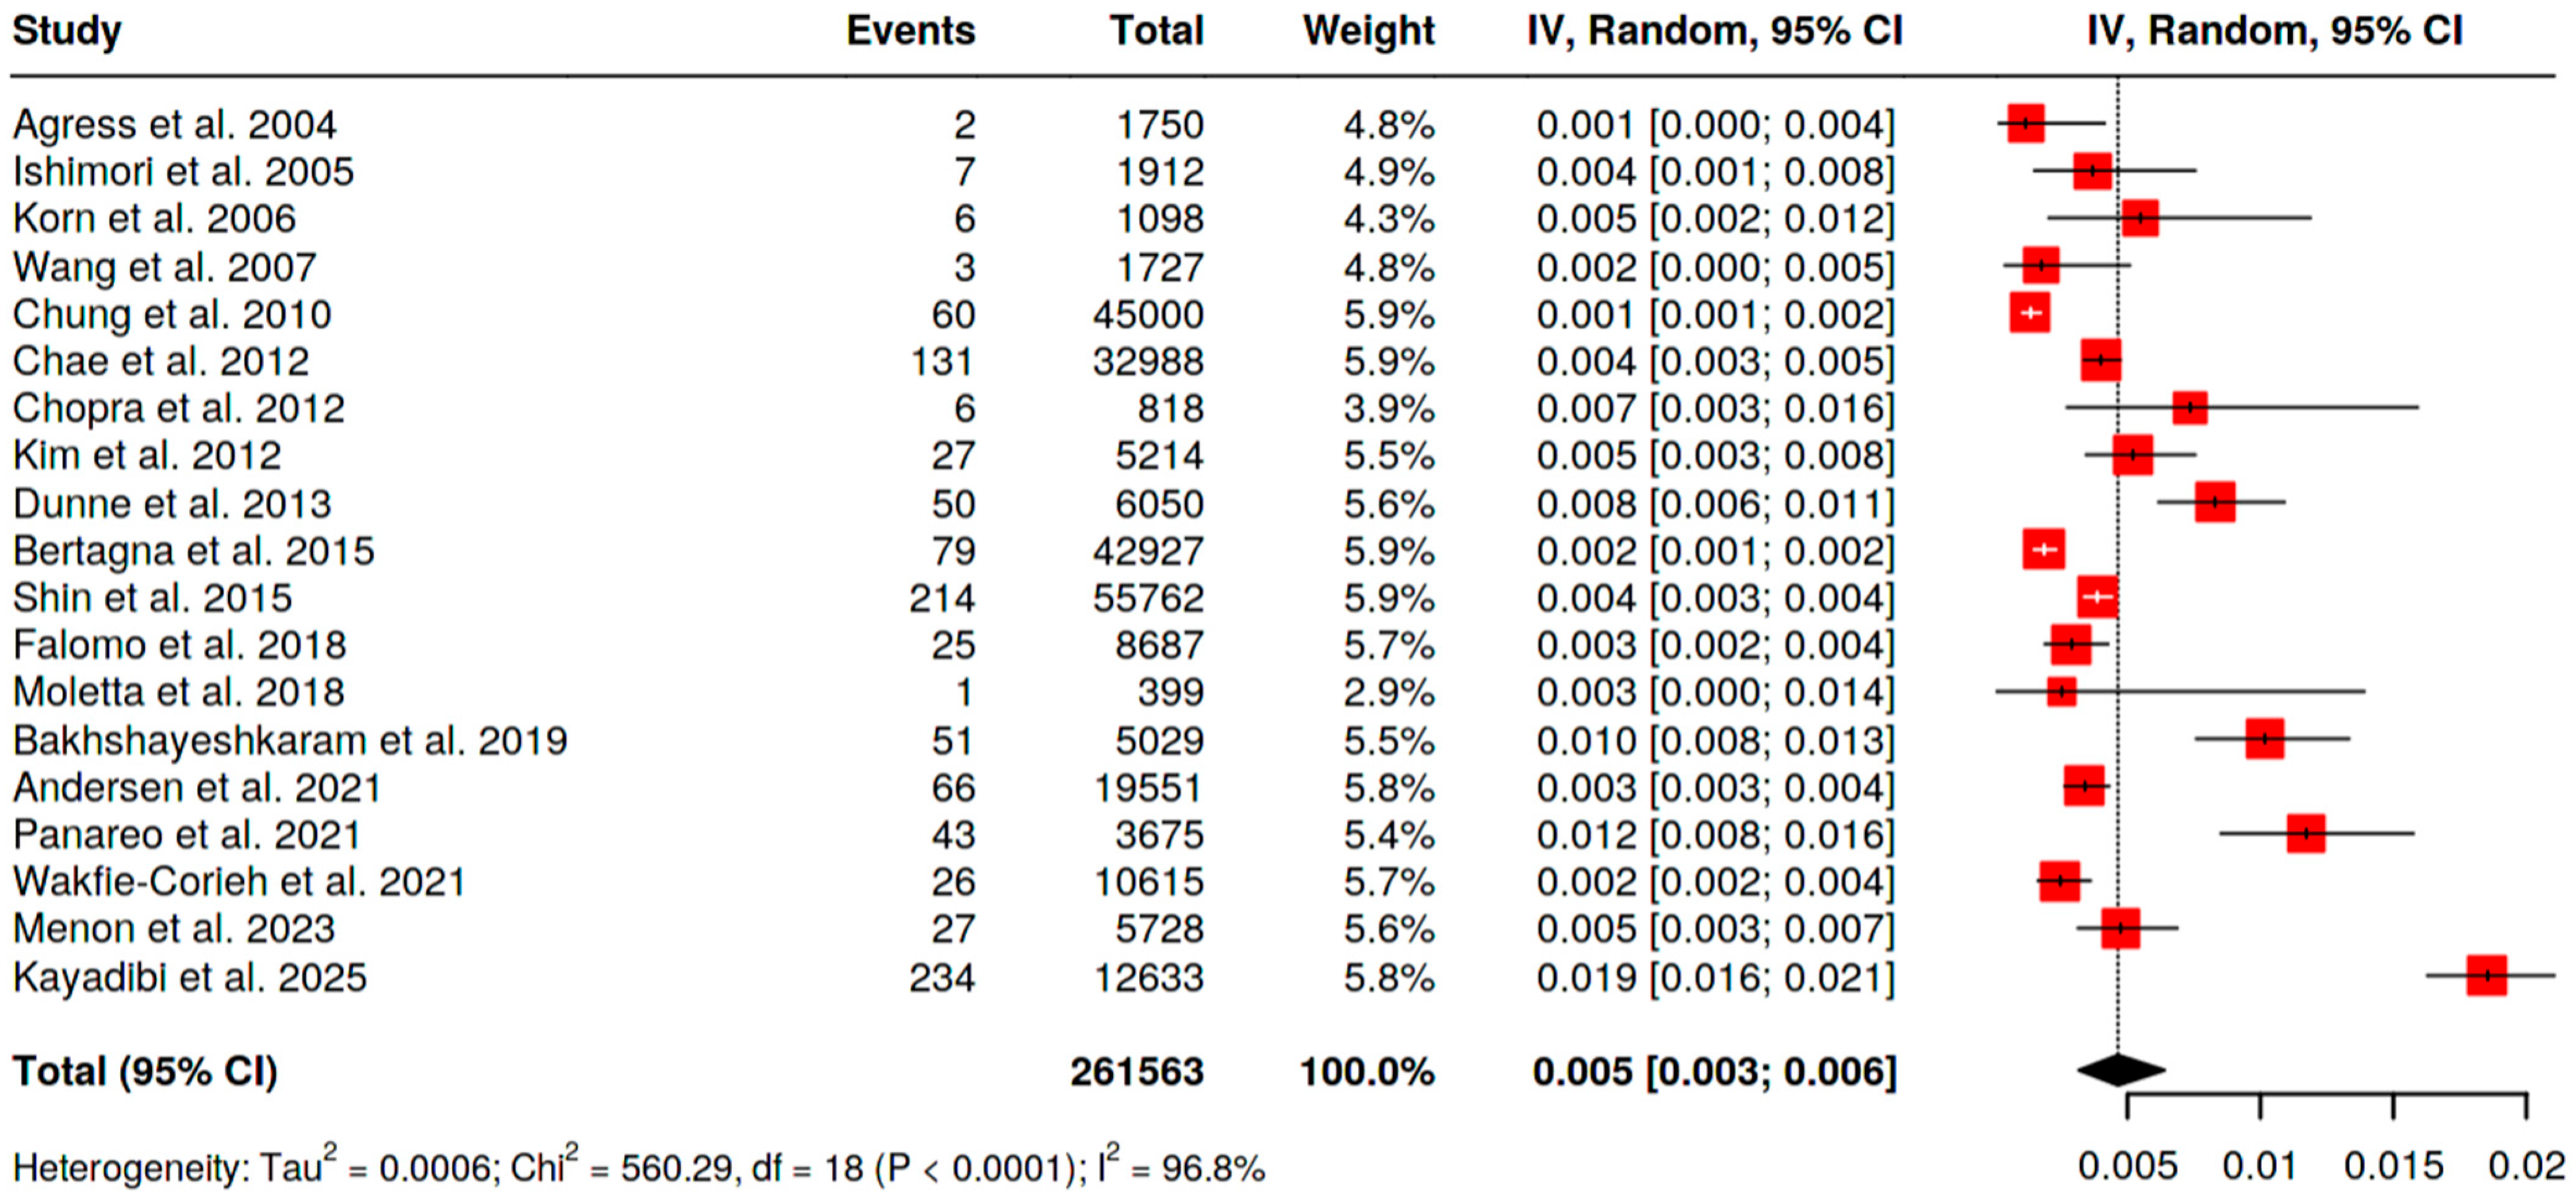Screen dimensions: 2576x1197
Task: Select the Study column header
Action: 66,31
